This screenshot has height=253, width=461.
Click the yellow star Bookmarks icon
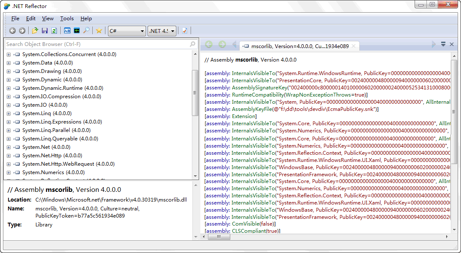(x=99, y=31)
